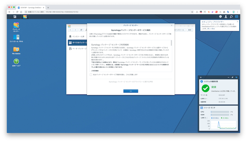Click the widget panel dock icon
Screen dimensions: 247x142
236,77
